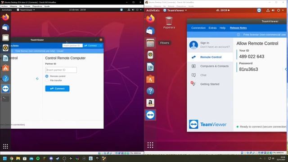Open Ubuntu Software in left VM dock
Screen dimensions: 288x162
pyautogui.click(x=5, y=68)
